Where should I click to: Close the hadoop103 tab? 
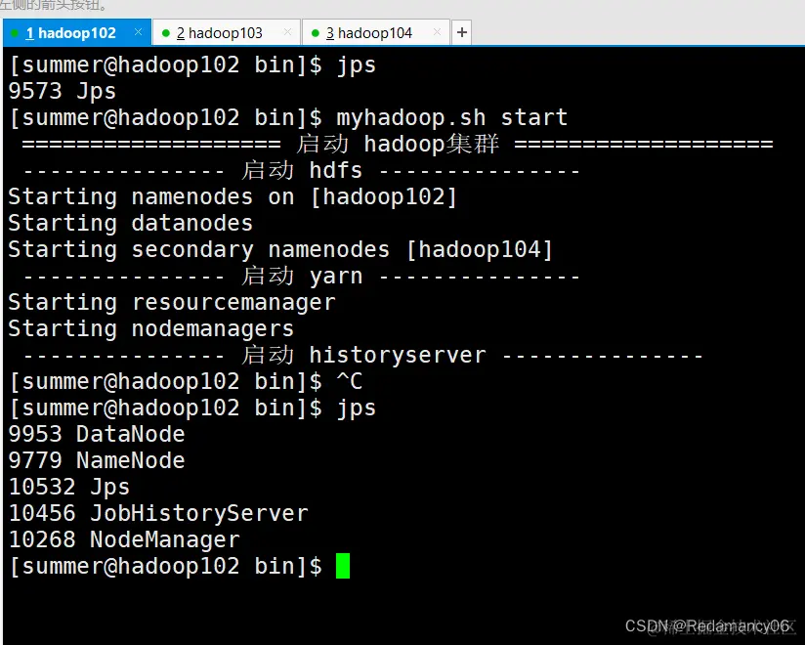[x=287, y=32]
